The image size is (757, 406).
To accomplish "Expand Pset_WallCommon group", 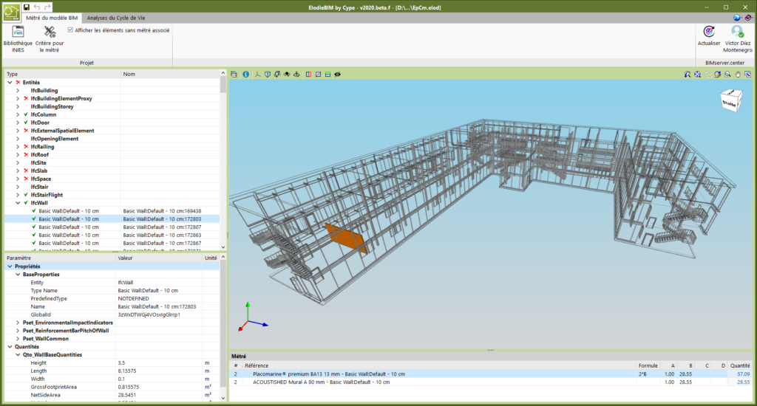I will pyautogui.click(x=18, y=339).
